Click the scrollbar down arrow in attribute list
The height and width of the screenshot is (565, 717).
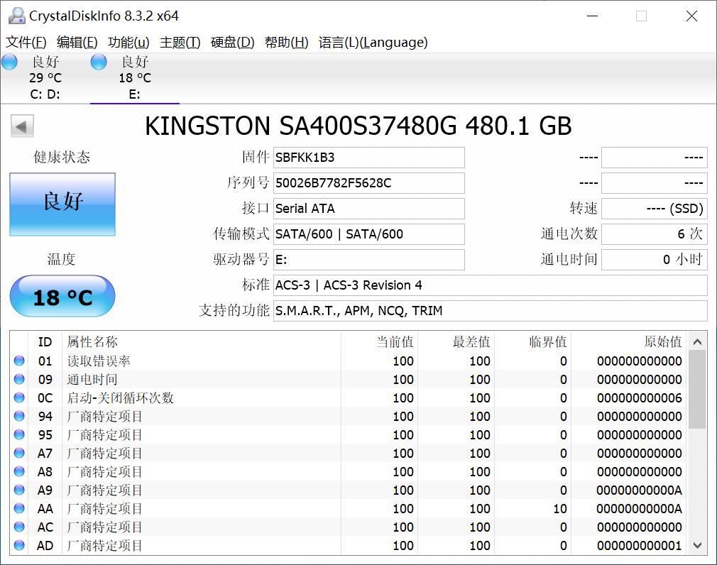[x=698, y=546]
